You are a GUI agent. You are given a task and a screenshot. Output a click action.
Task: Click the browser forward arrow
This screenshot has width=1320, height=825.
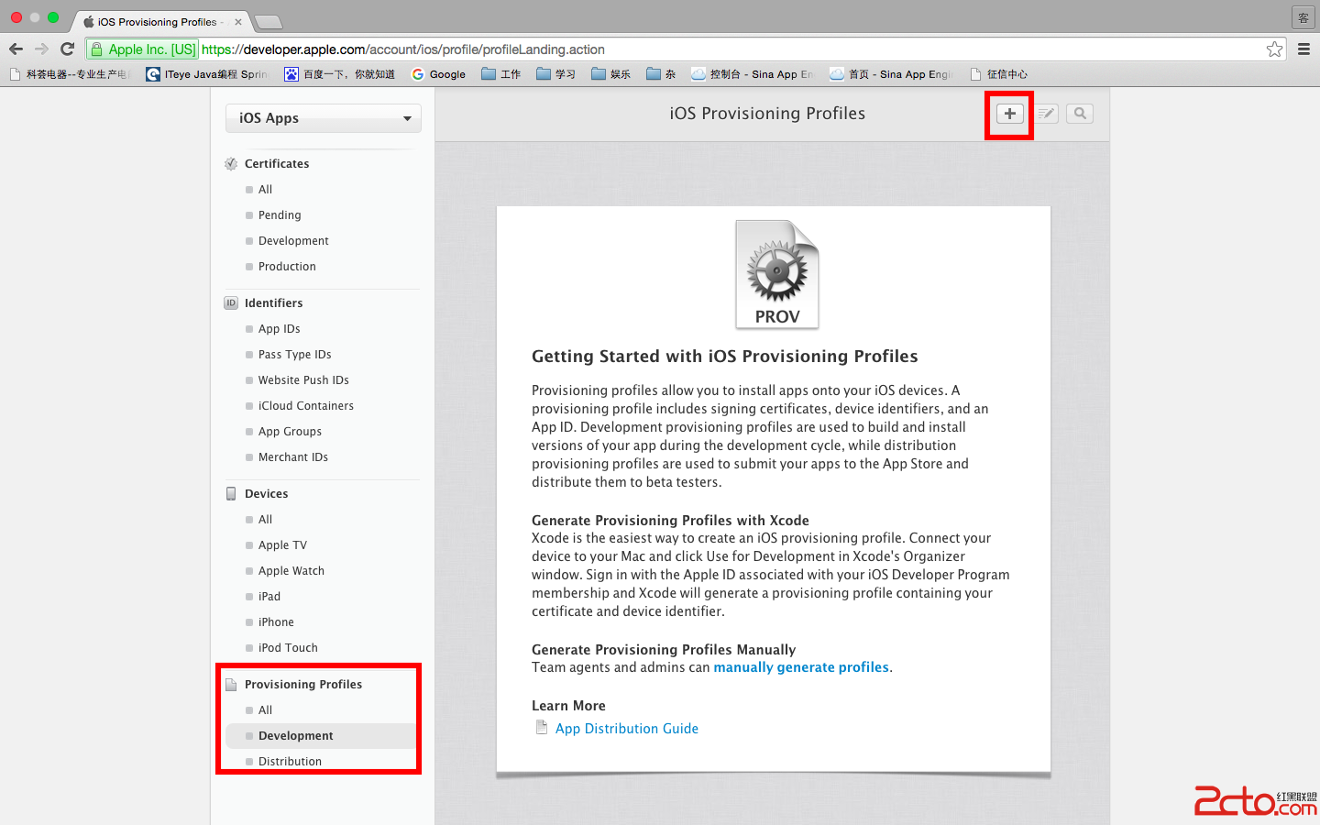pos(41,49)
